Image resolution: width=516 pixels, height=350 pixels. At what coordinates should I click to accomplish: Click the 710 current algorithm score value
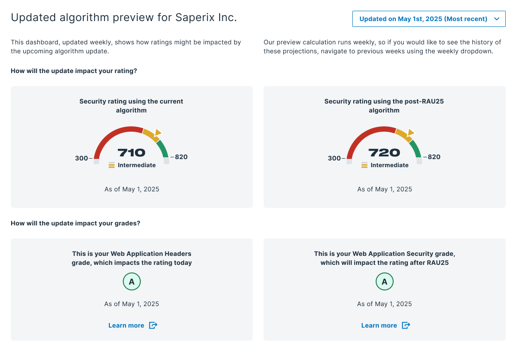coord(131,152)
